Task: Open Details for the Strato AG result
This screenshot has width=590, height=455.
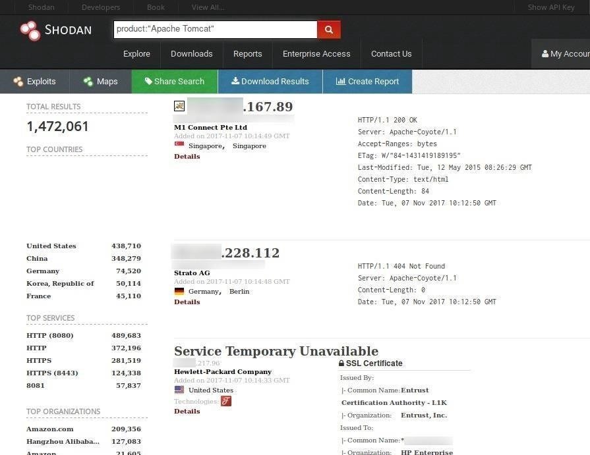Action: point(187,302)
